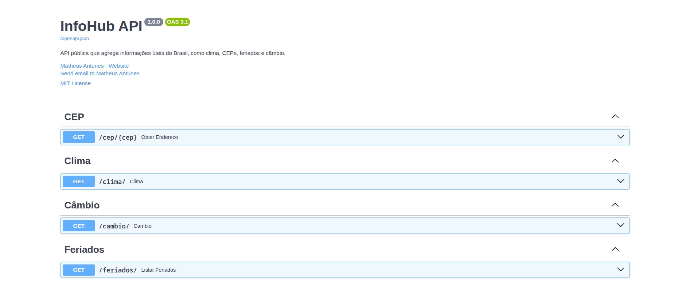Open the MIT License link
This screenshot has width=690, height=287.
coord(75,83)
